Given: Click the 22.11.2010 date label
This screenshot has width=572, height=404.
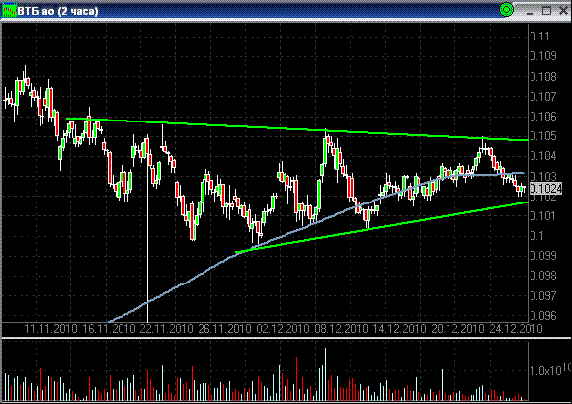Looking at the screenshot, I should [x=166, y=329].
